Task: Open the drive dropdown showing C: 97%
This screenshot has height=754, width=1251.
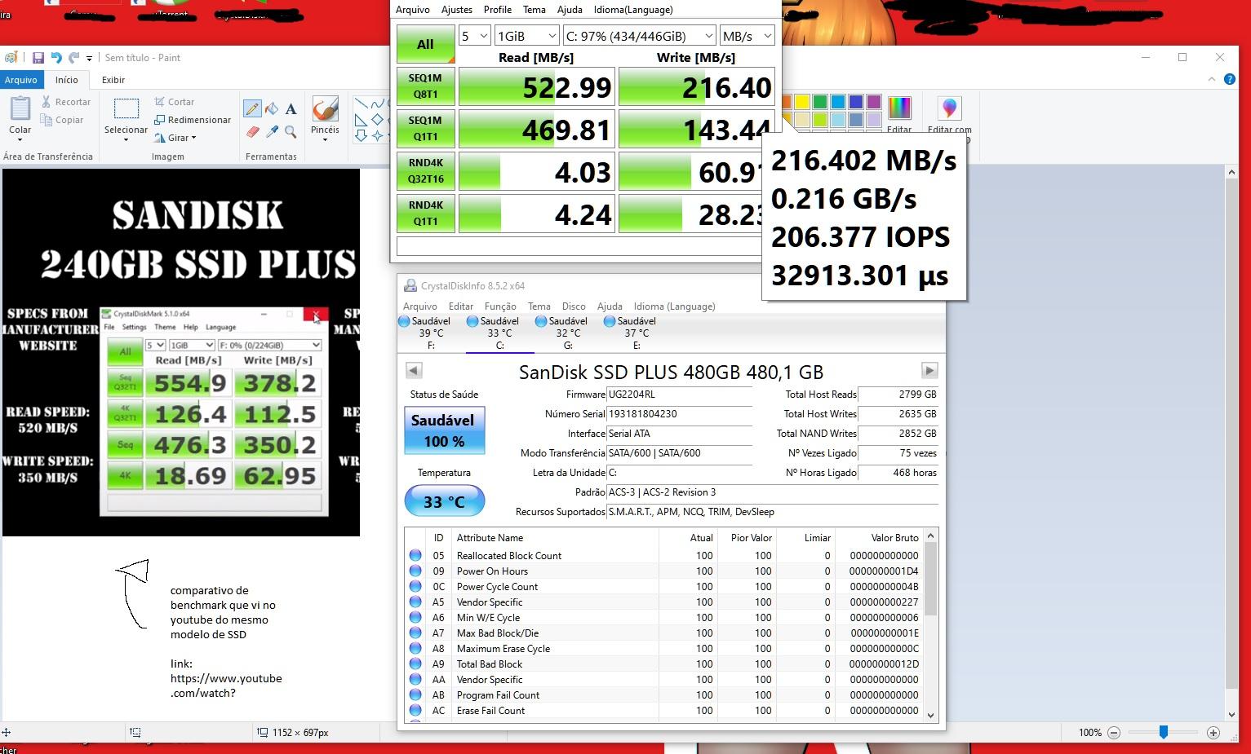Action: click(x=639, y=36)
